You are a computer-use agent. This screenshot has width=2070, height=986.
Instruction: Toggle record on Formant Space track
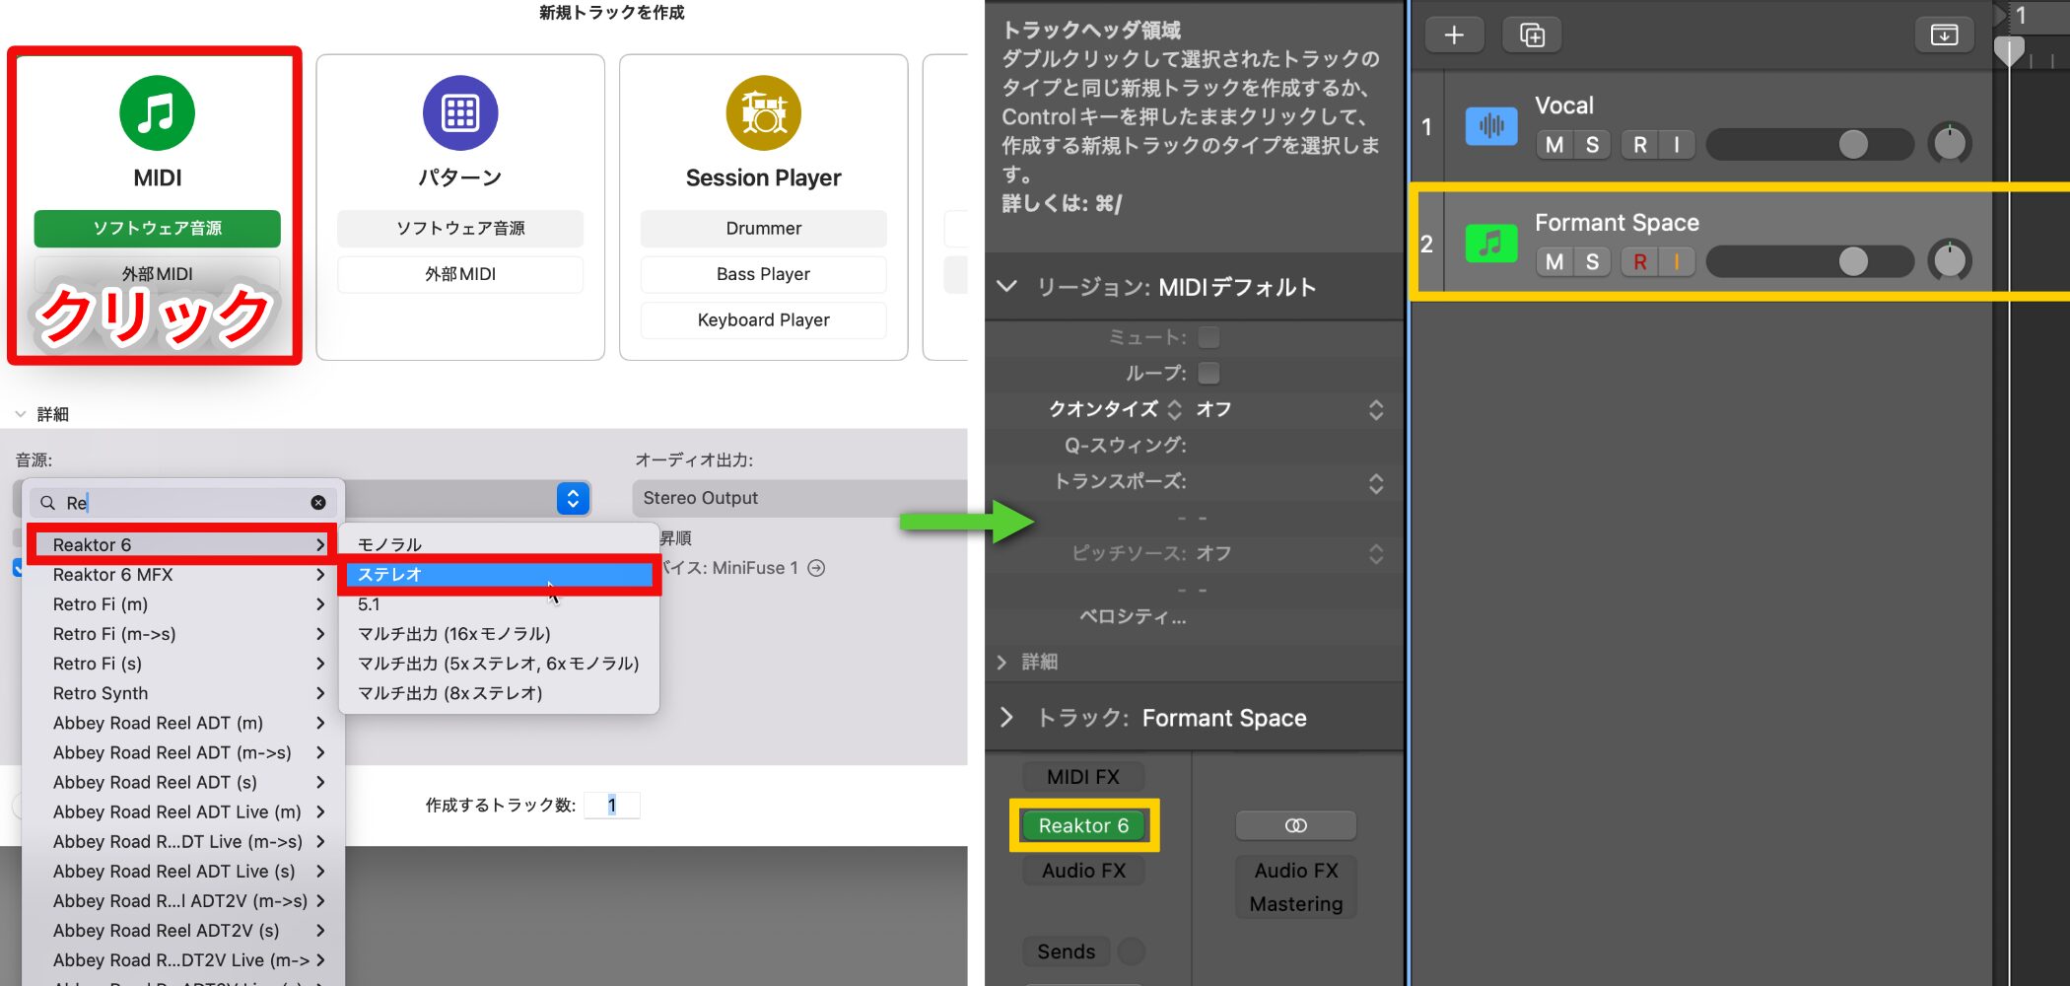(1640, 261)
